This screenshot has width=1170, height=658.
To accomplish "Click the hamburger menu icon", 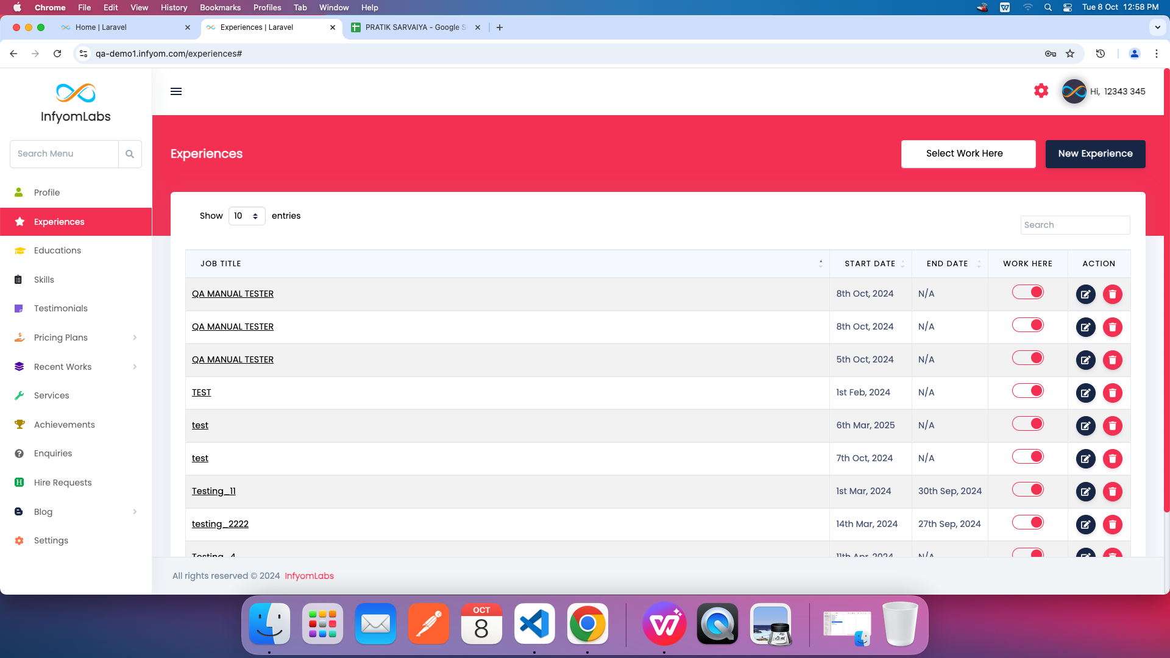I will (176, 91).
